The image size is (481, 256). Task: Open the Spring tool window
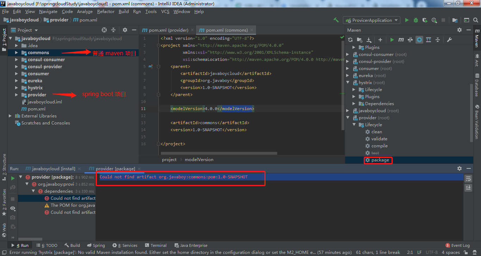tap(96, 245)
